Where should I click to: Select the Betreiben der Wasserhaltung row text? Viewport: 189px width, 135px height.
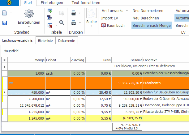click(166, 73)
